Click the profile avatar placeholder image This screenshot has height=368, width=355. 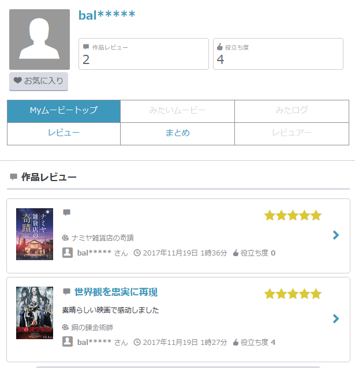pos(39,39)
